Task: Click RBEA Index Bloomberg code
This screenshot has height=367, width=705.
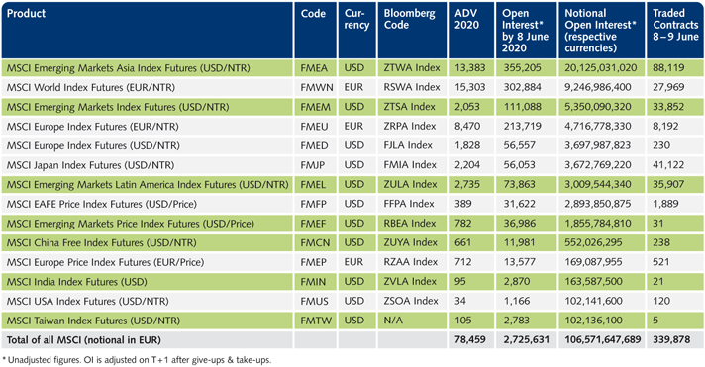Action: 410,224
